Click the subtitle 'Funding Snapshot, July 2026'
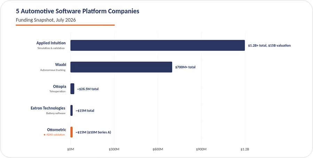 46,20
